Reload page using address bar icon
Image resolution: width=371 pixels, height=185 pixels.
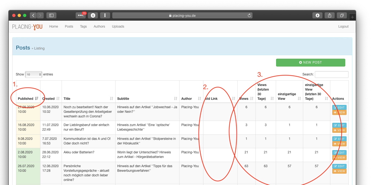click(249, 16)
